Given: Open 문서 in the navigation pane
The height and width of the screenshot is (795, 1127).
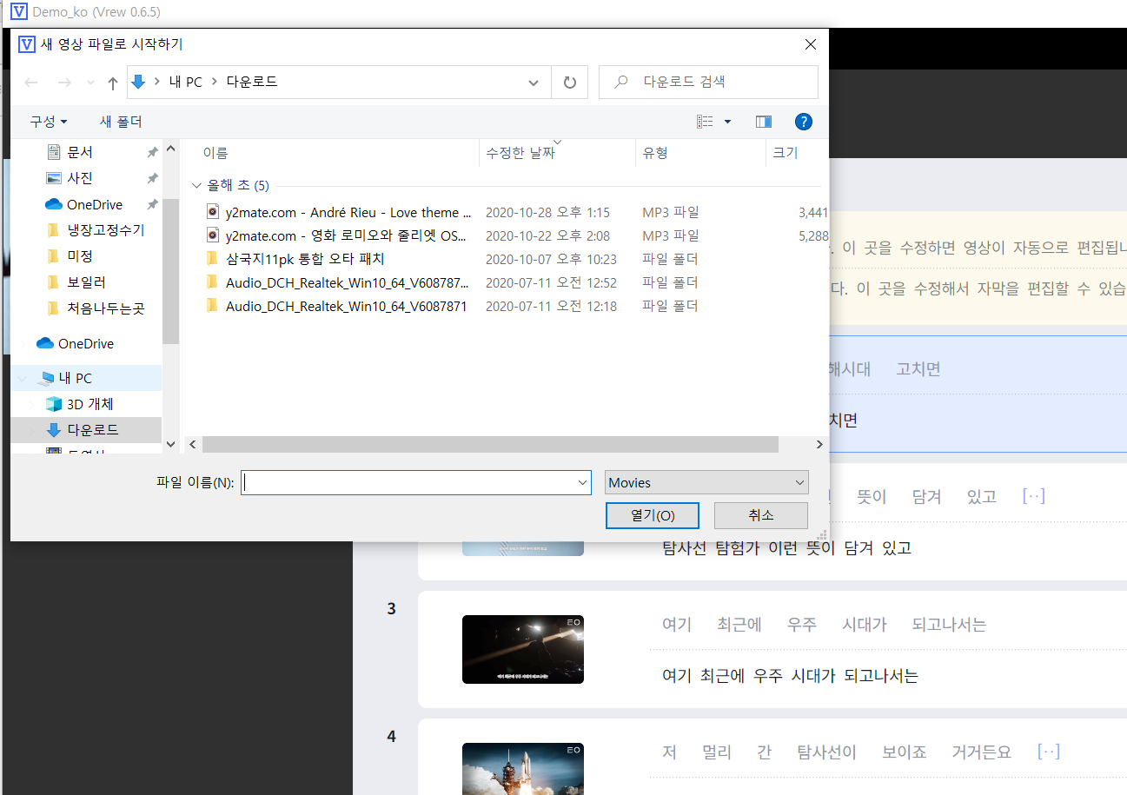Looking at the screenshot, I should point(80,152).
